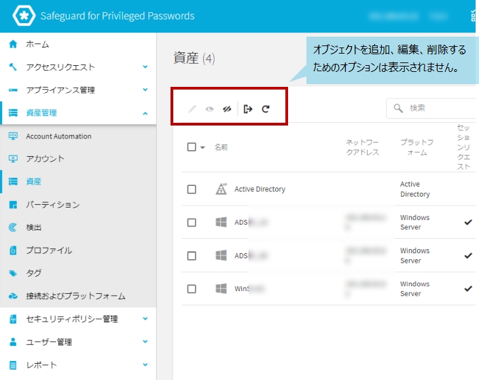479x380 pixels.
Task: Click the 資産 (4) page heading
Action: [194, 58]
